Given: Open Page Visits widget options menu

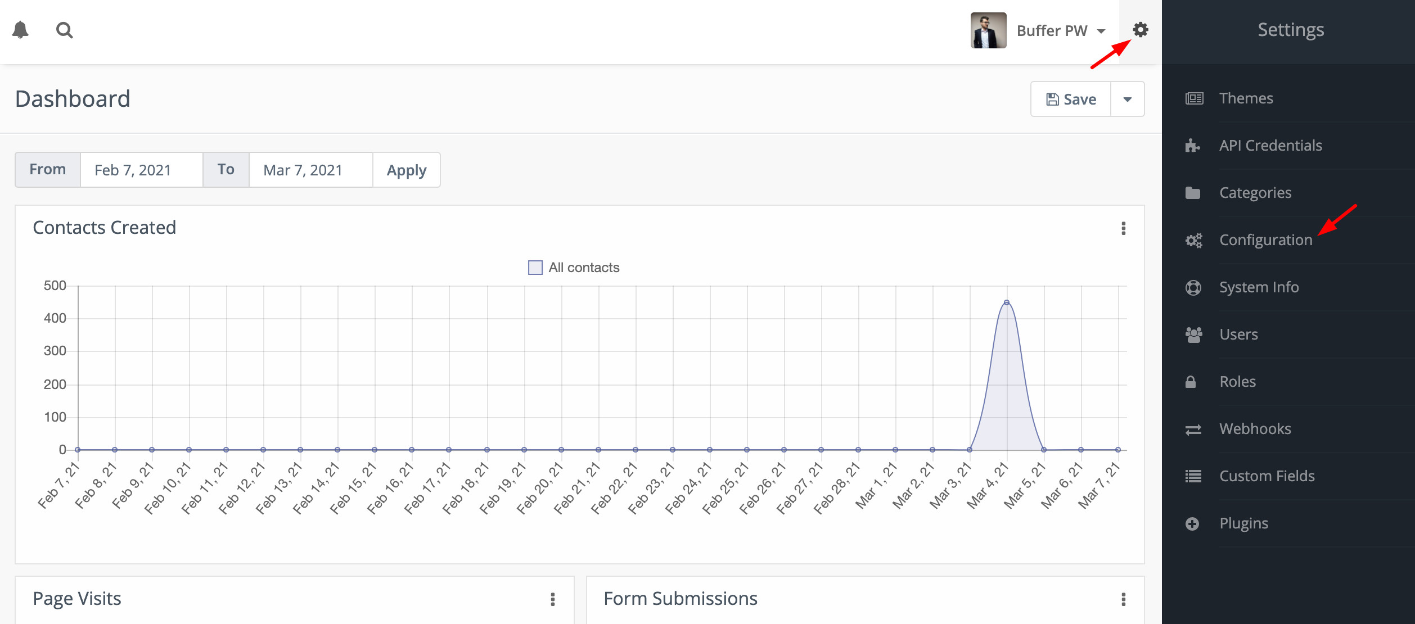Looking at the screenshot, I should click(552, 599).
